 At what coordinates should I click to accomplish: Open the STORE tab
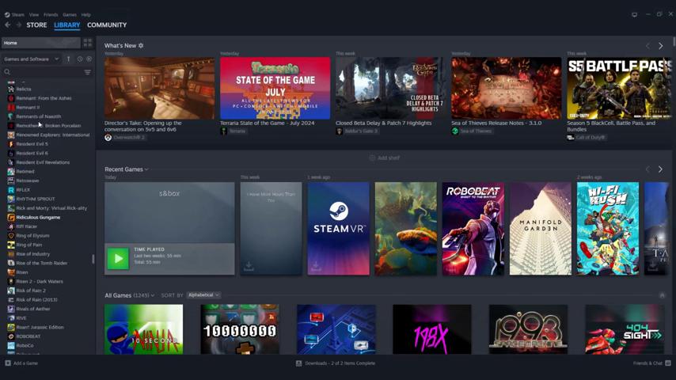pos(36,25)
